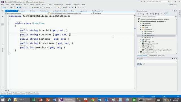181x102 pixels.
Task: Open Excel from the taskbar
Action: tap(34, 100)
